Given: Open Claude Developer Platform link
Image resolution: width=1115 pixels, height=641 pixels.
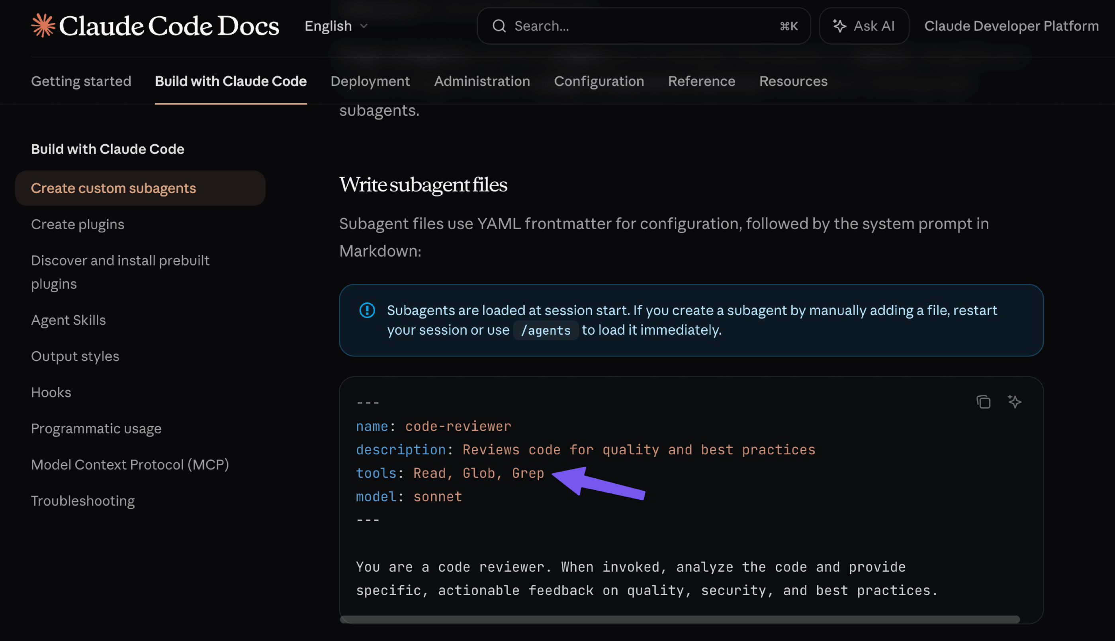Looking at the screenshot, I should [x=1011, y=26].
